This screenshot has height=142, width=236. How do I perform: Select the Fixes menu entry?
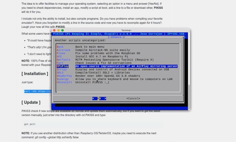click(61, 53)
